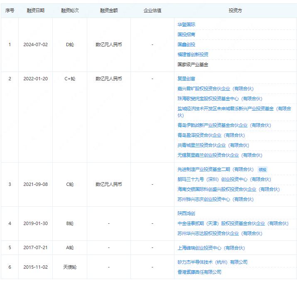Select date cell 2015-11-02
The width and height of the screenshot is (297, 282).
click(x=35, y=267)
